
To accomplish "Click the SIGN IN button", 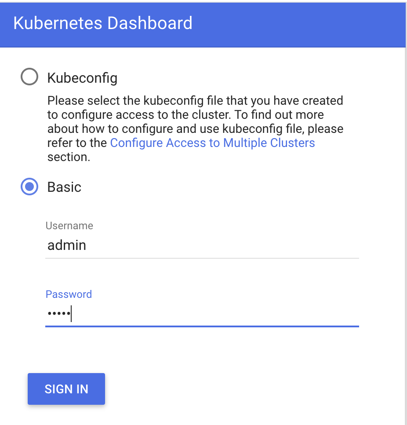I will click(66, 389).
